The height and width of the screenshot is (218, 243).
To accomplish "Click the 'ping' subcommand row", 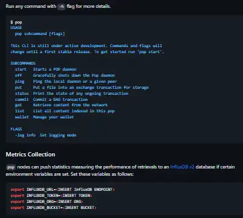I will point(66,82).
